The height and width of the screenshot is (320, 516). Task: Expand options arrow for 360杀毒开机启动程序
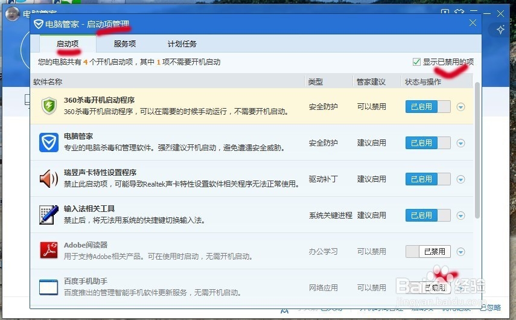(x=460, y=107)
